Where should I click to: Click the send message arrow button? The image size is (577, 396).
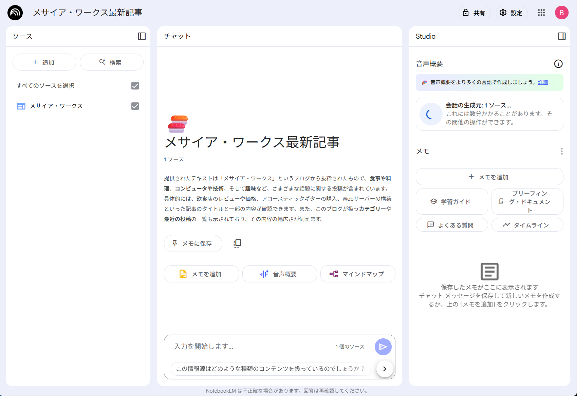point(383,347)
